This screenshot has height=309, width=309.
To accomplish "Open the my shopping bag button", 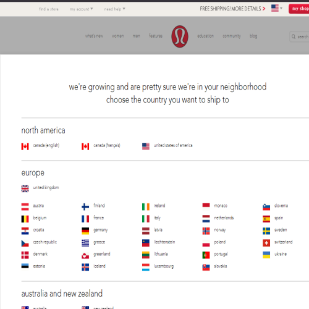I will [299, 9].
